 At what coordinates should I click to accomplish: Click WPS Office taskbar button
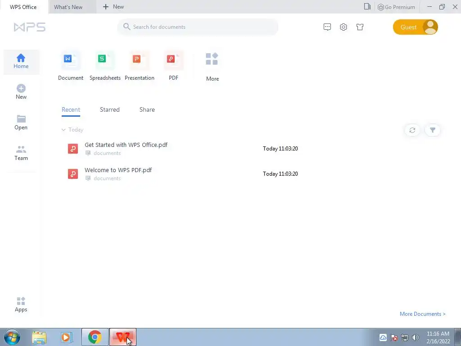pyautogui.click(x=122, y=337)
